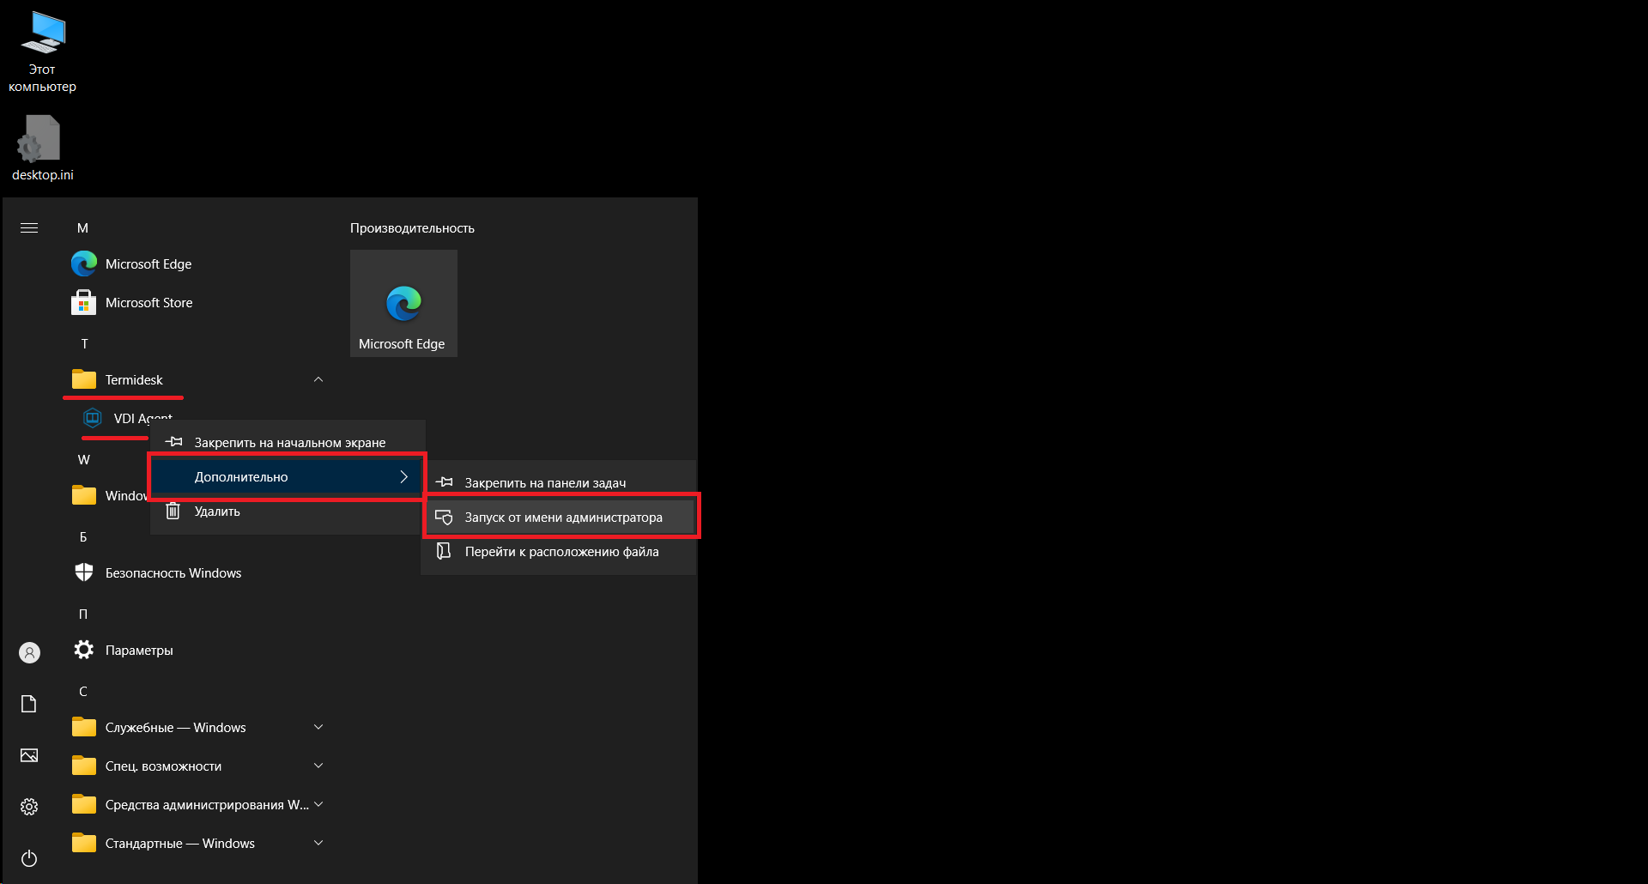This screenshot has width=1648, height=884.
Task: Click the VDI Agent app icon
Action: pyautogui.click(x=93, y=418)
